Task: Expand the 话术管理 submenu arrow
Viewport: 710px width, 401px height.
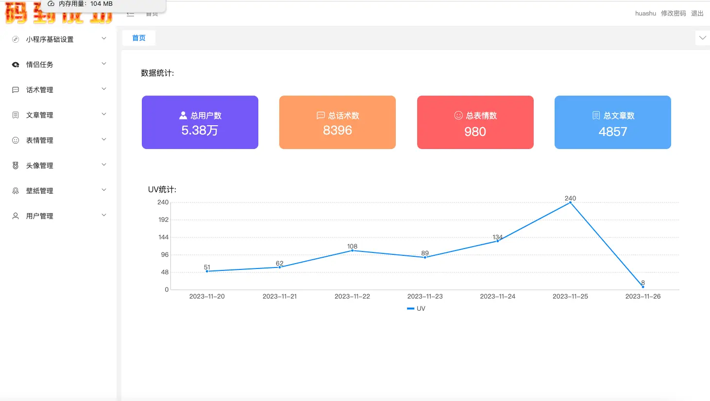Action: click(103, 89)
